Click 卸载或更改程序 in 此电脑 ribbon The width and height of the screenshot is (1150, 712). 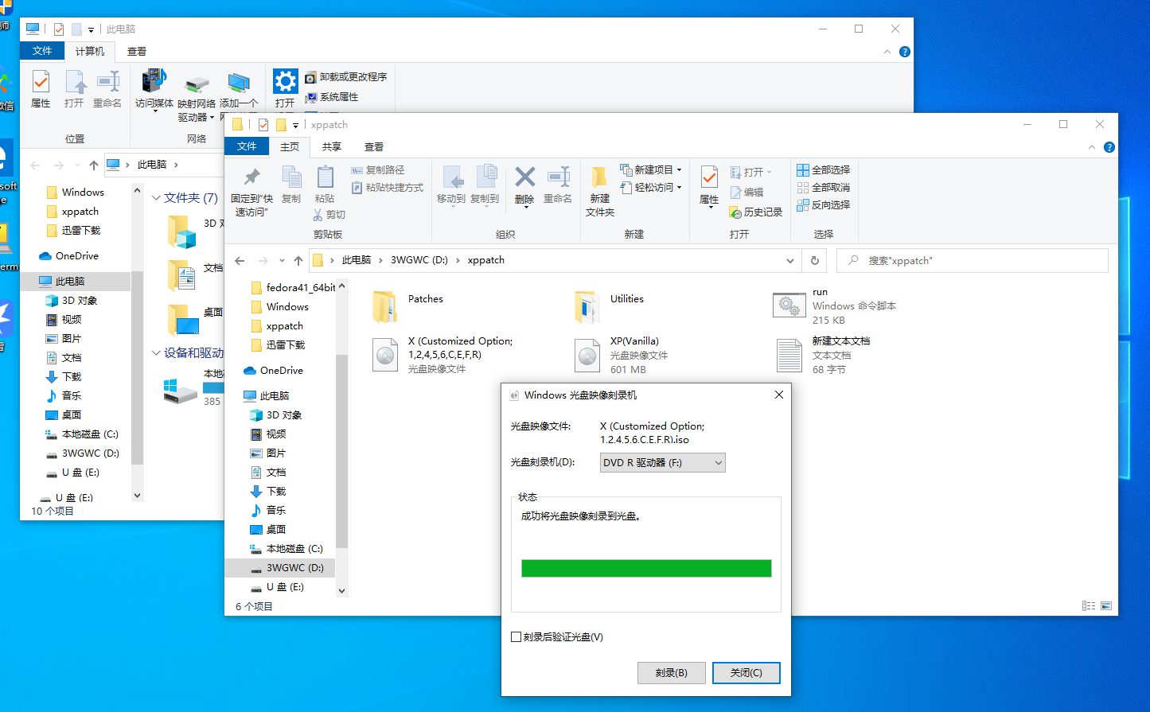click(346, 77)
